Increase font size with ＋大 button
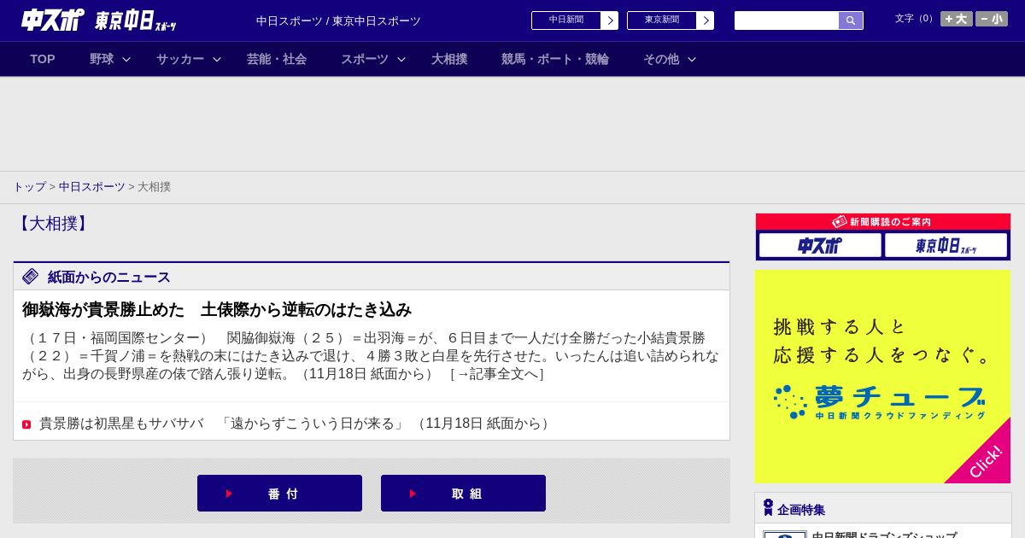Image resolution: width=1025 pixels, height=538 pixels. pos(957,19)
